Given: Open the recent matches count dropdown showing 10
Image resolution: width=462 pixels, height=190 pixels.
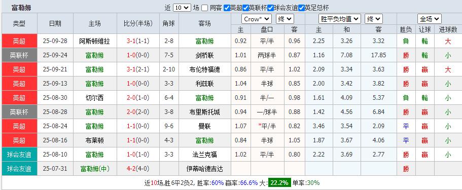Looking at the screenshot, I should pos(182,8).
